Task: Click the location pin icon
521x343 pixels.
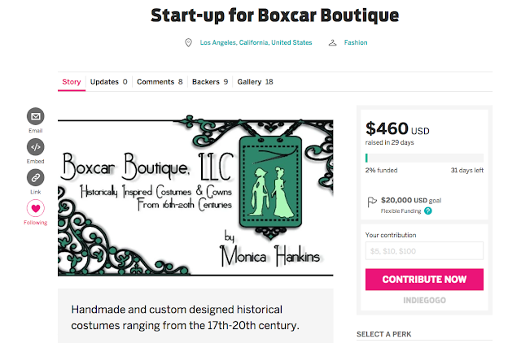Action: click(189, 43)
